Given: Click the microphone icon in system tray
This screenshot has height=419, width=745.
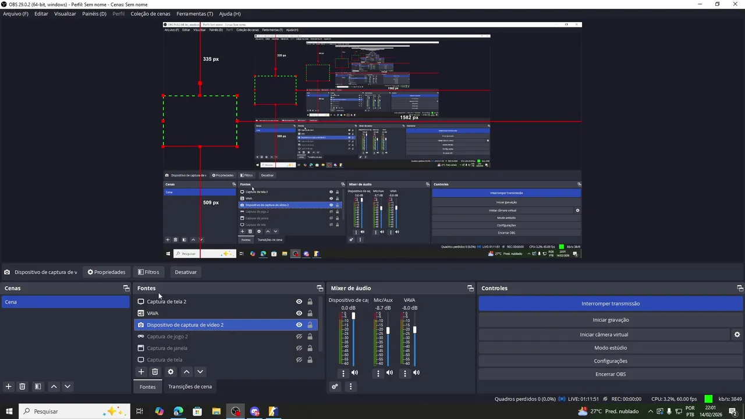Looking at the screenshot, I should click(x=669, y=411).
